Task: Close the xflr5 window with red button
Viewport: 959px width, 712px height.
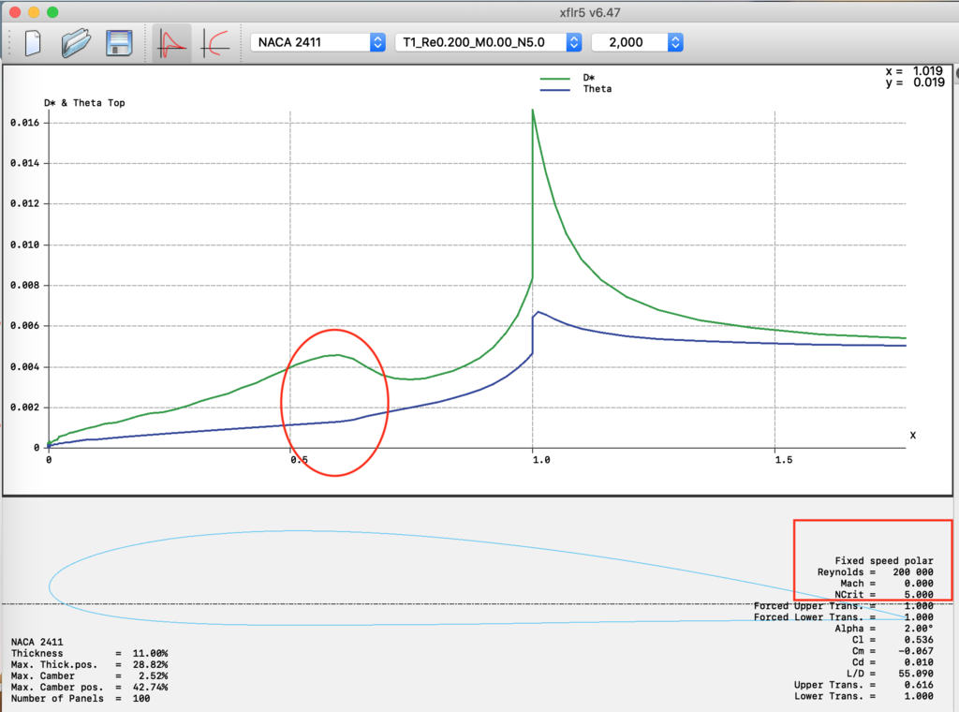Action: (x=14, y=12)
